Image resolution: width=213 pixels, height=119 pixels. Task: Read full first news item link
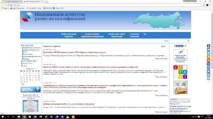(x=162, y=58)
